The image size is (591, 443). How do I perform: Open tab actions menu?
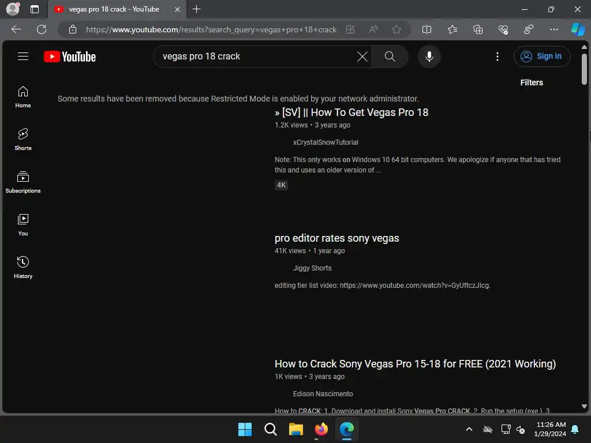coord(34,9)
